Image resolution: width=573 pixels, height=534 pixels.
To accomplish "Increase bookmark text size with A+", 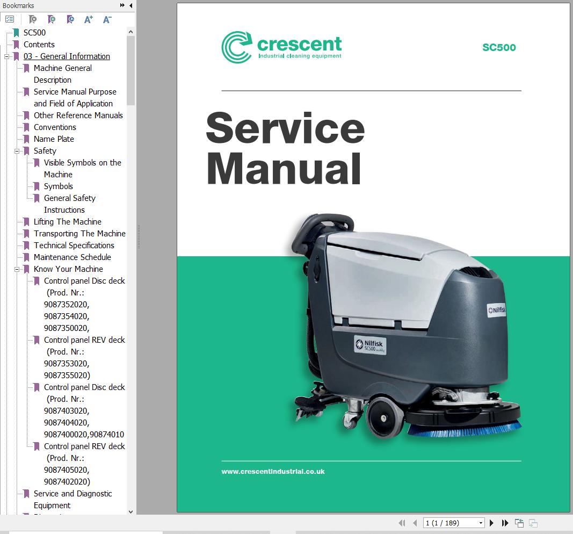I will click(89, 19).
